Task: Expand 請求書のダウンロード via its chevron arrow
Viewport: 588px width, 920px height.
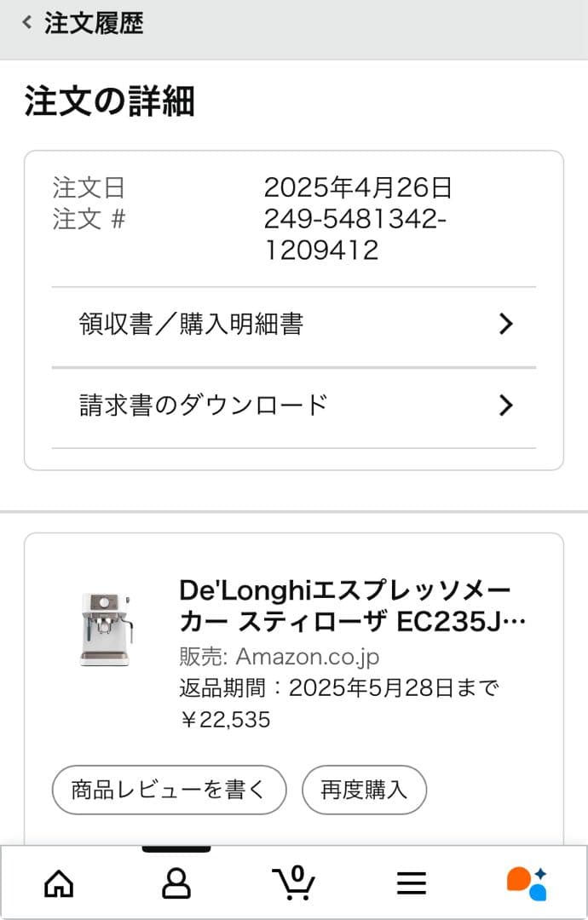Action: tap(505, 405)
